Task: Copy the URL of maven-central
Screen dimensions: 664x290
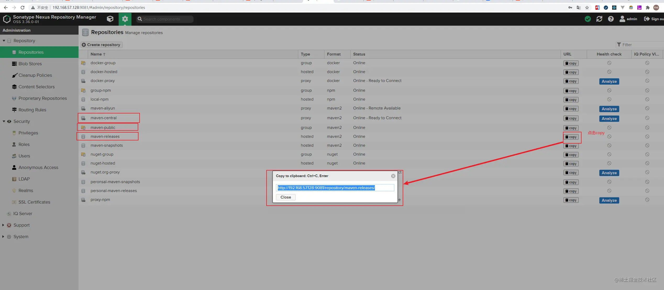Action: click(x=571, y=118)
